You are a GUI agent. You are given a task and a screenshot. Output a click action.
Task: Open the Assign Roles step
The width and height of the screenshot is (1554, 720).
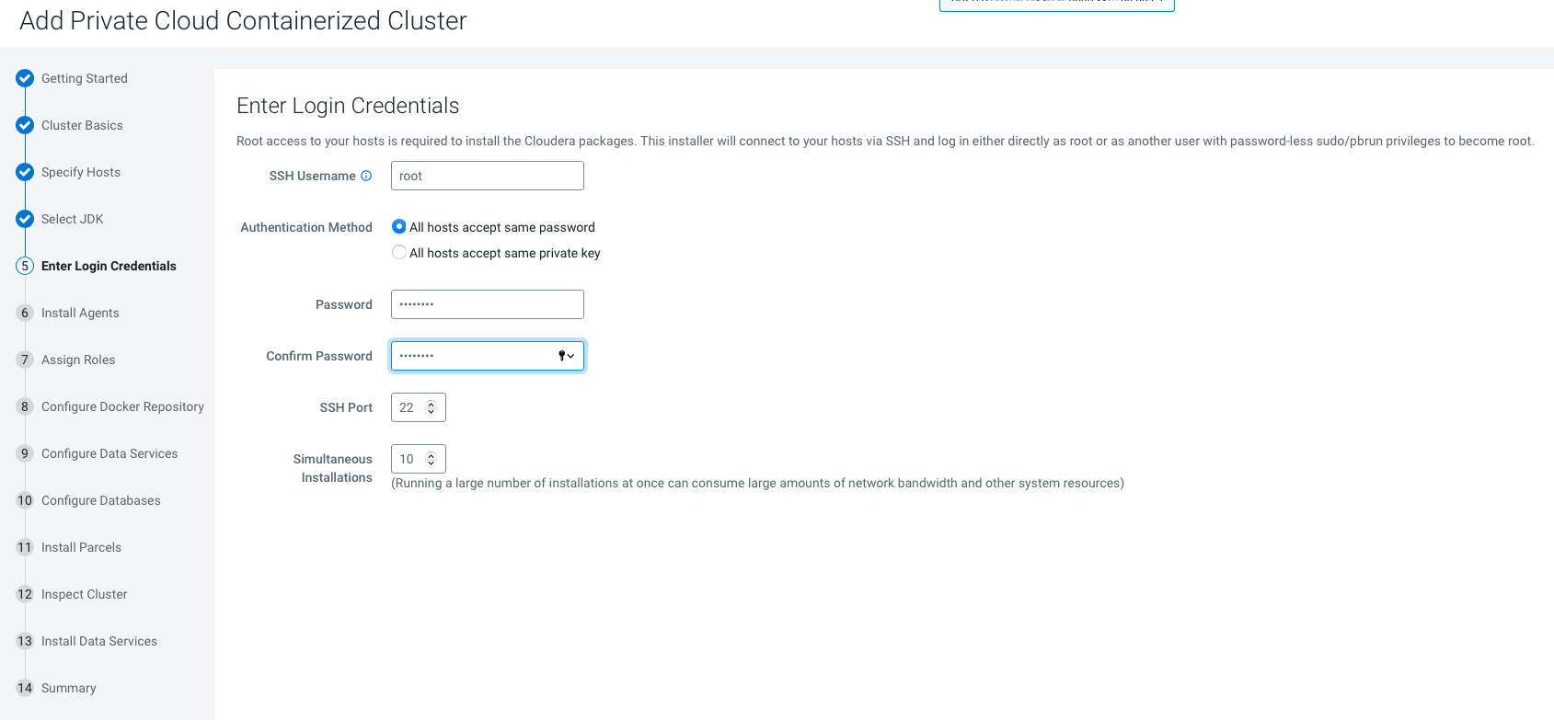click(x=78, y=360)
